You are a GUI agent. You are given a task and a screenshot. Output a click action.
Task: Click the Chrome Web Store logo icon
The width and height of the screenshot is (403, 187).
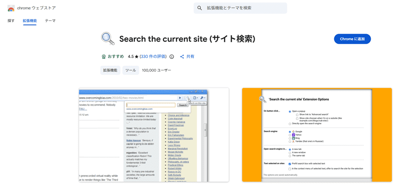point(11,8)
